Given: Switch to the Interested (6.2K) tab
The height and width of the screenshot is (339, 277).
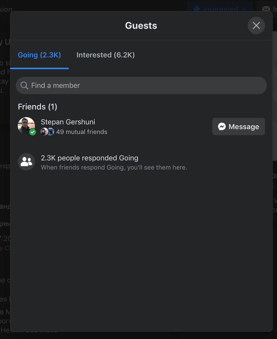Looking at the screenshot, I should 105,55.
